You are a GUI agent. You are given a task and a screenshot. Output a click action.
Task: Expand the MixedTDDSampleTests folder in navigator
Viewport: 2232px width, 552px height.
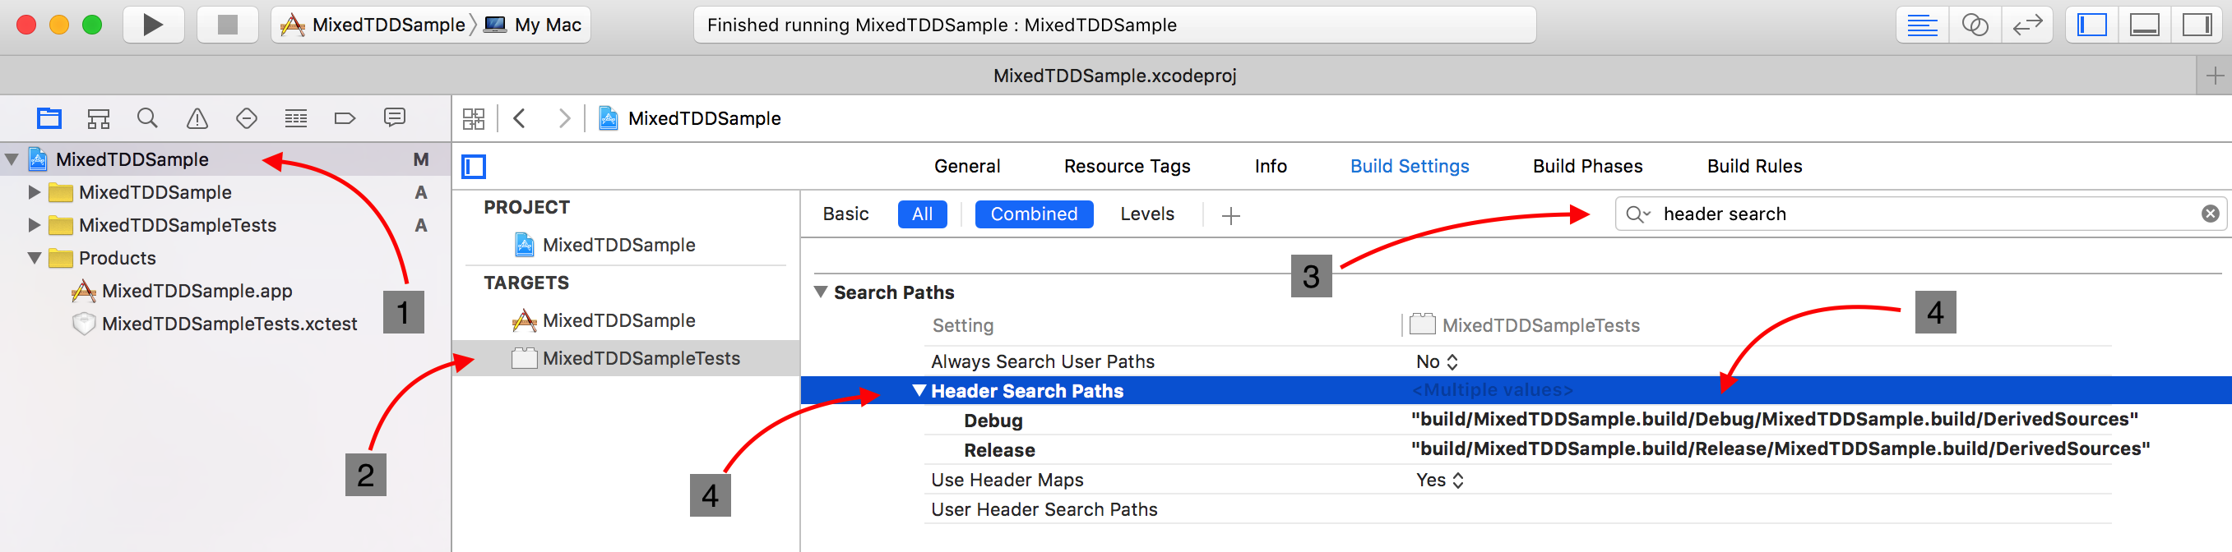click(35, 225)
